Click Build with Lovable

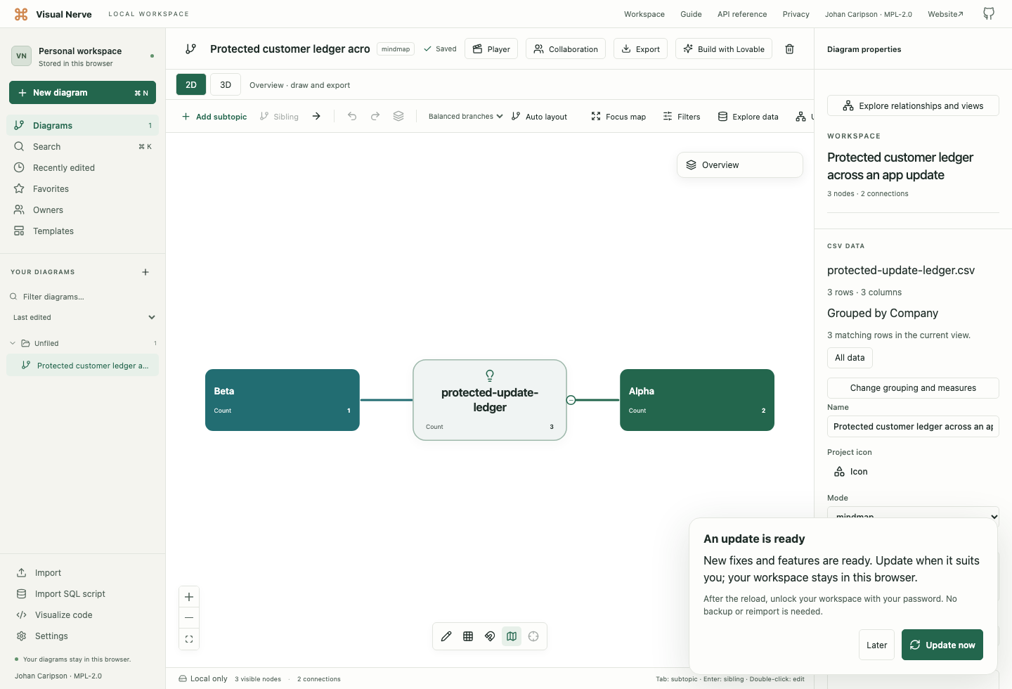[724, 49]
